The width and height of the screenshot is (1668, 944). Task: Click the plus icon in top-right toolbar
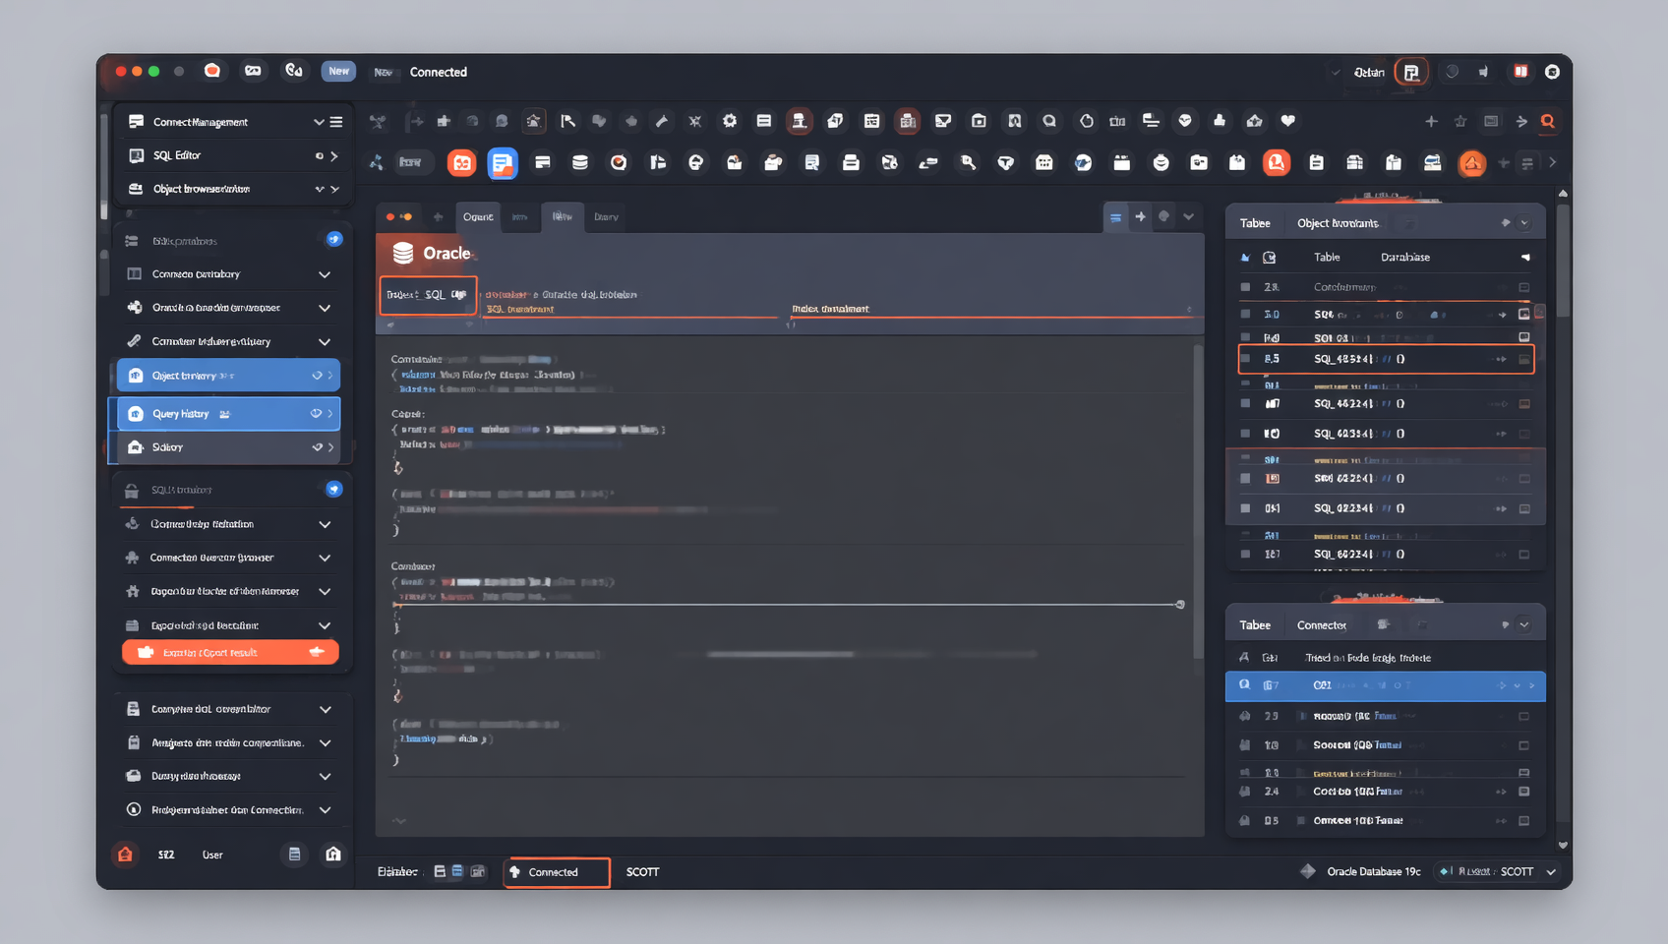1431,122
